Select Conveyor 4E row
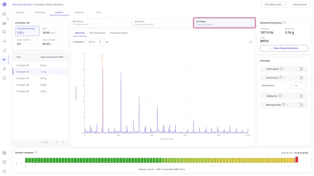 [40, 65]
